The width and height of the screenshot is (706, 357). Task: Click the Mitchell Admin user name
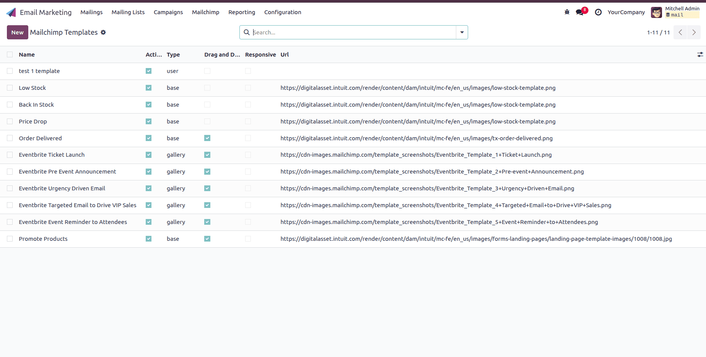[682, 8]
